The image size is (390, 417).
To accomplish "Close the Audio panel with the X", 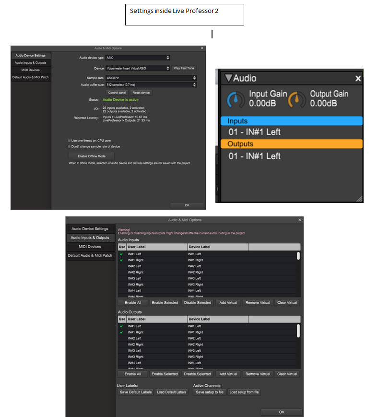I will click(x=358, y=78).
